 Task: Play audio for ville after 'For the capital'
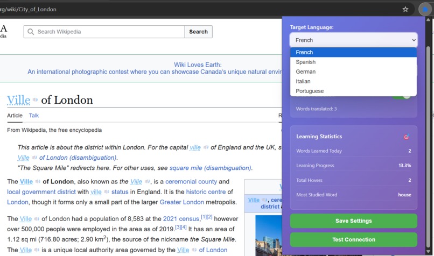pyautogui.click(x=206, y=147)
